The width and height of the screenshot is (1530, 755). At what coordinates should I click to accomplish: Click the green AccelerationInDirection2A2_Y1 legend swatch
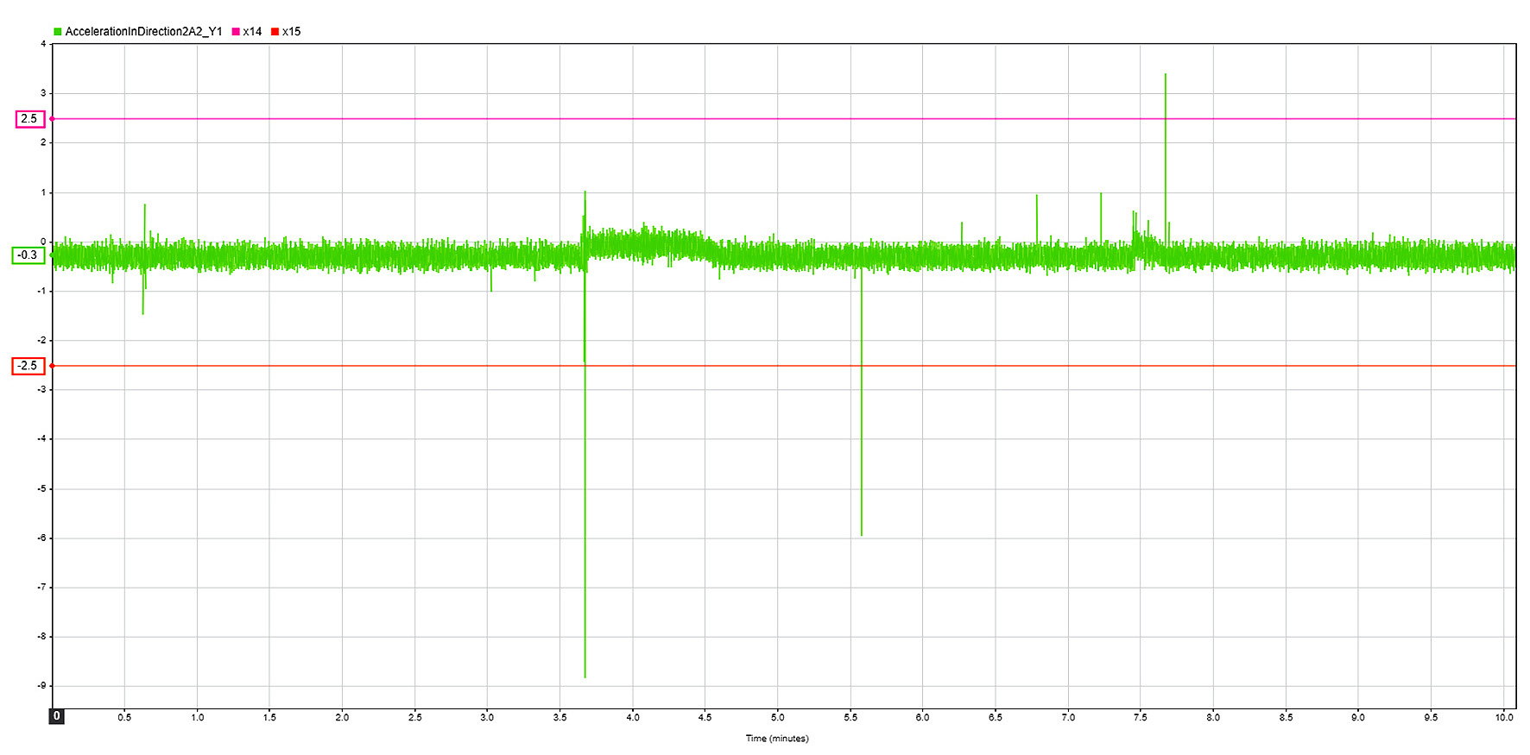(x=58, y=32)
